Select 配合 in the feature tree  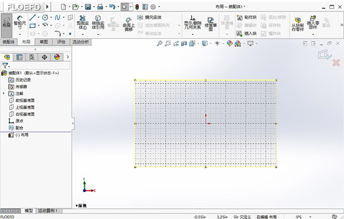[15, 128]
